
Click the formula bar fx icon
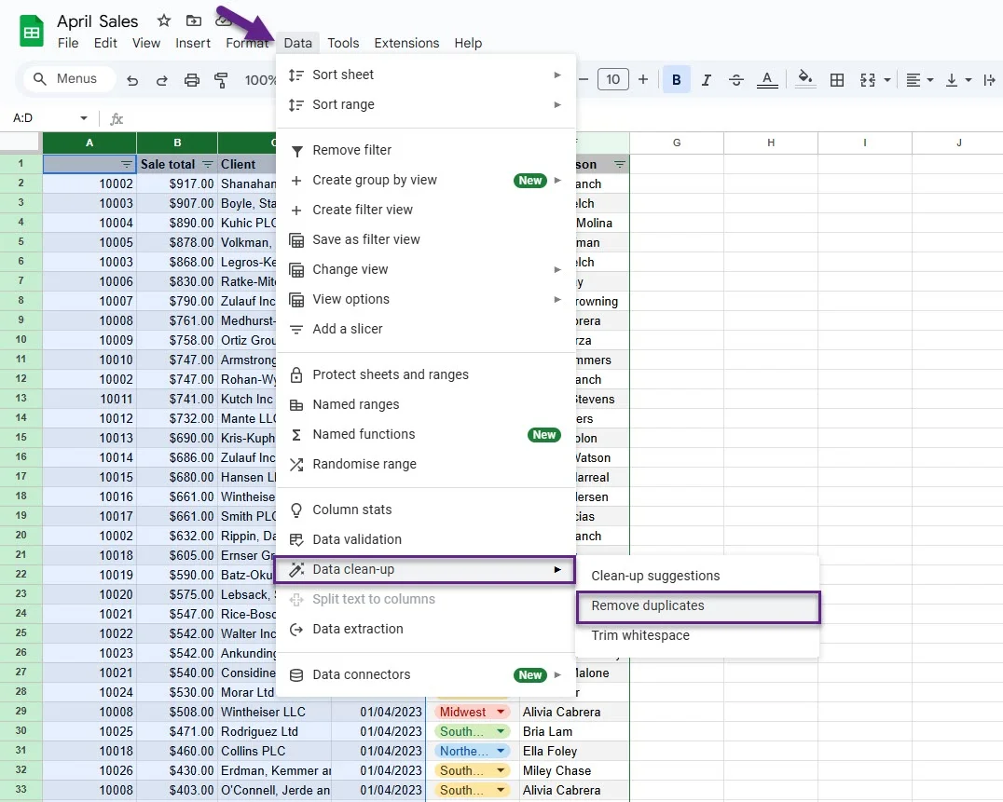click(117, 119)
